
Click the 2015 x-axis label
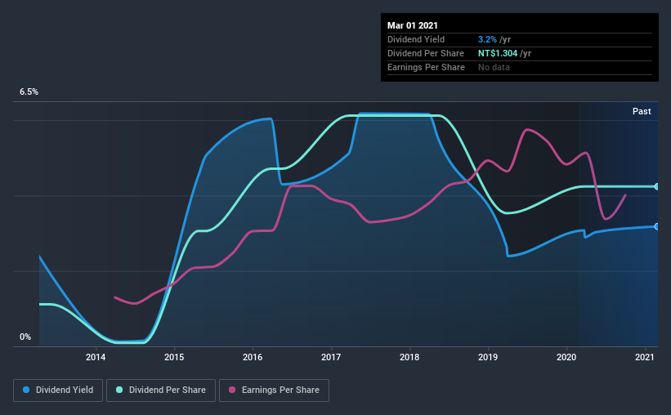coord(174,357)
